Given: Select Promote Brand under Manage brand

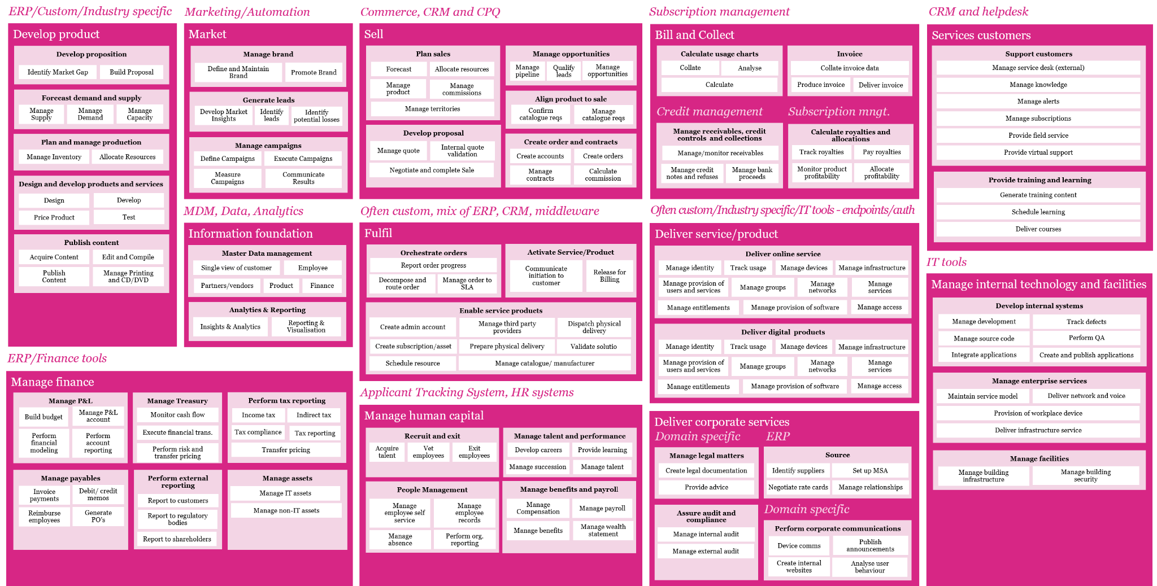Looking at the screenshot, I should click(314, 72).
